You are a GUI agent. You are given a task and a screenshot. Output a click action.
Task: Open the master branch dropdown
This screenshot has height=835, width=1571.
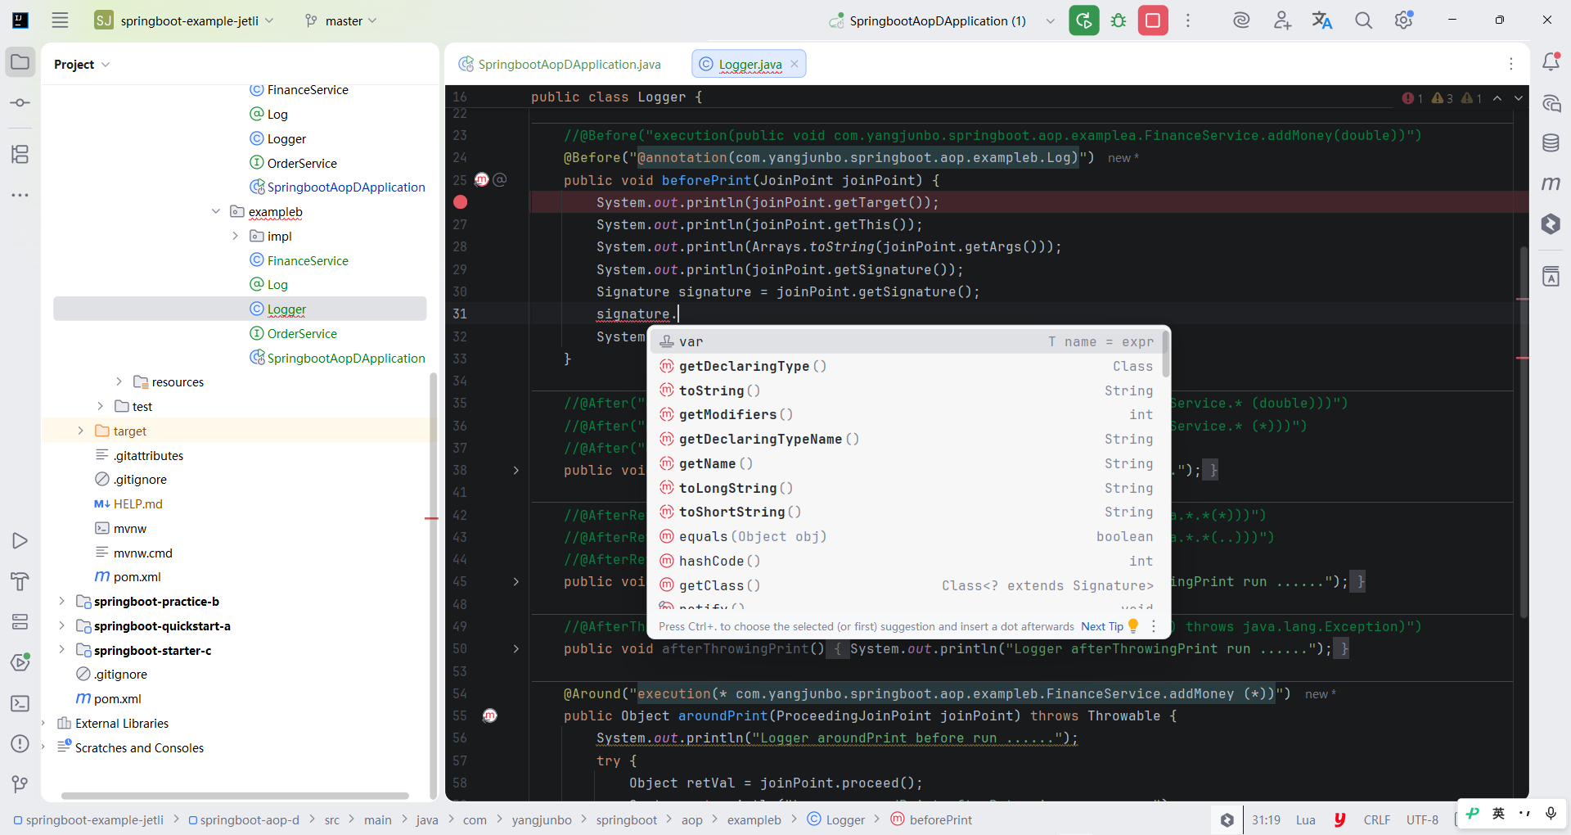[341, 20]
